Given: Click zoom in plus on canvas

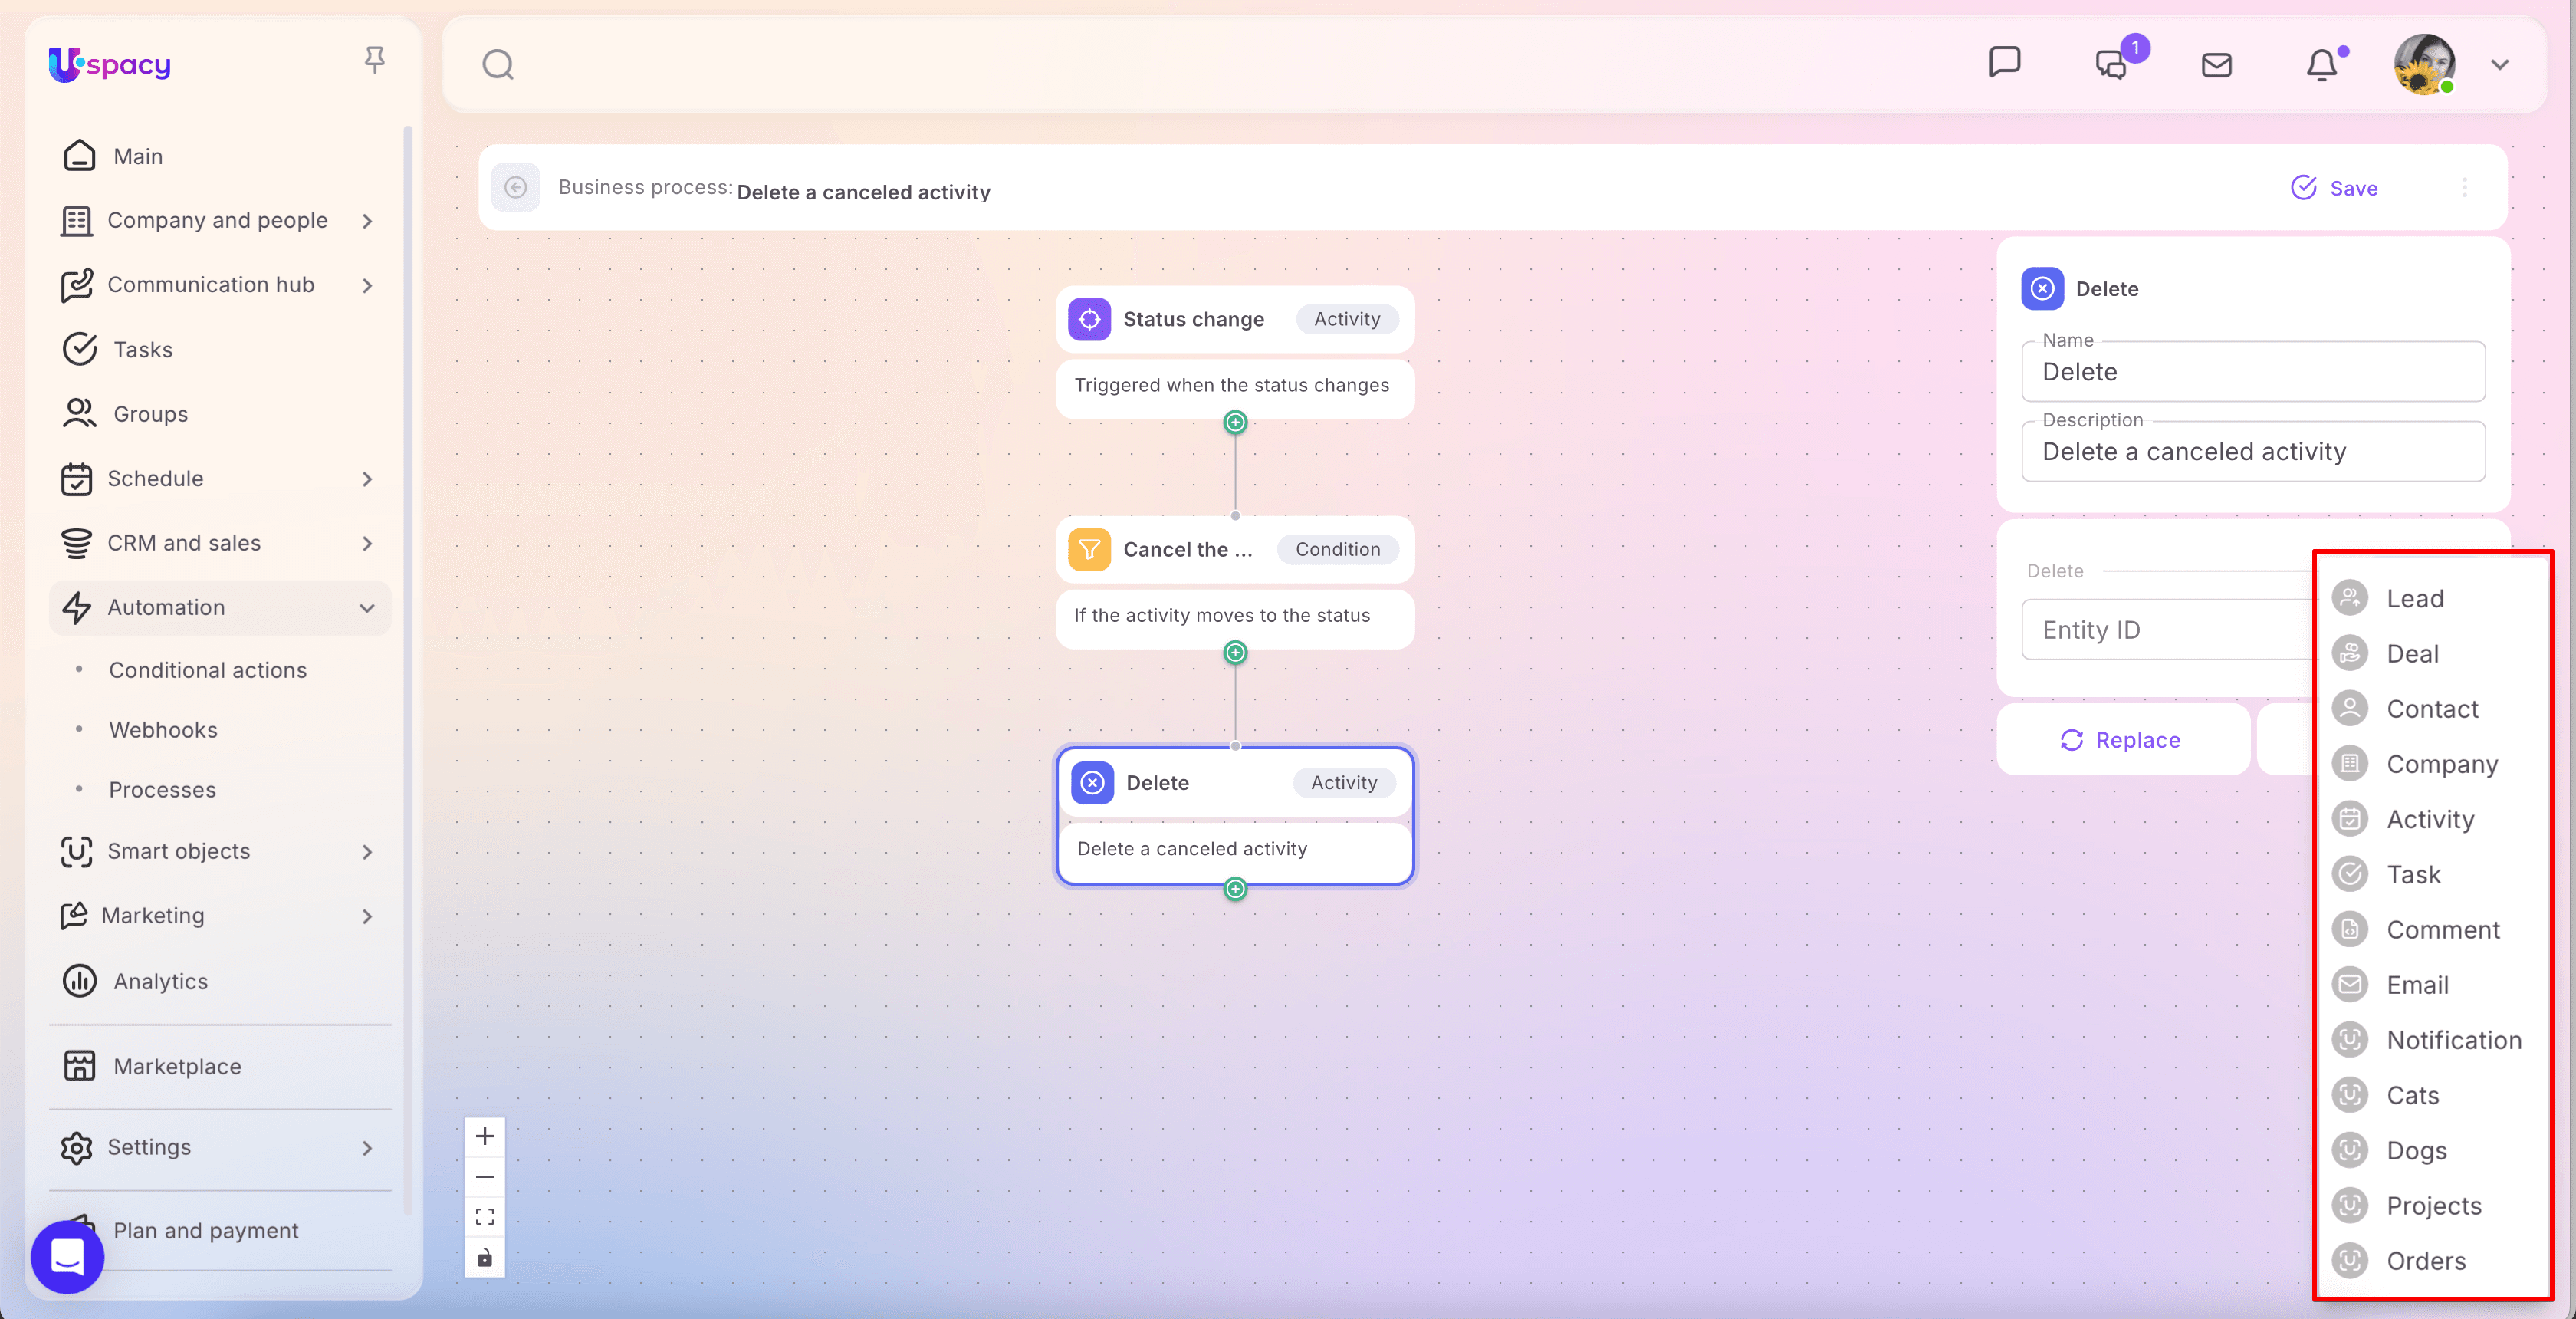Looking at the screenshot, I should point(485,1136).
